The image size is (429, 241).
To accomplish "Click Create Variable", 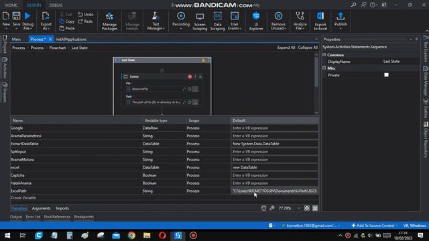I will (23, 197).
